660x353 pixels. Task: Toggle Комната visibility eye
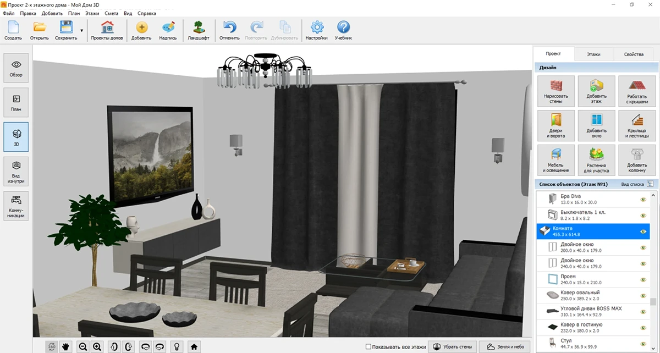point(643,231)
